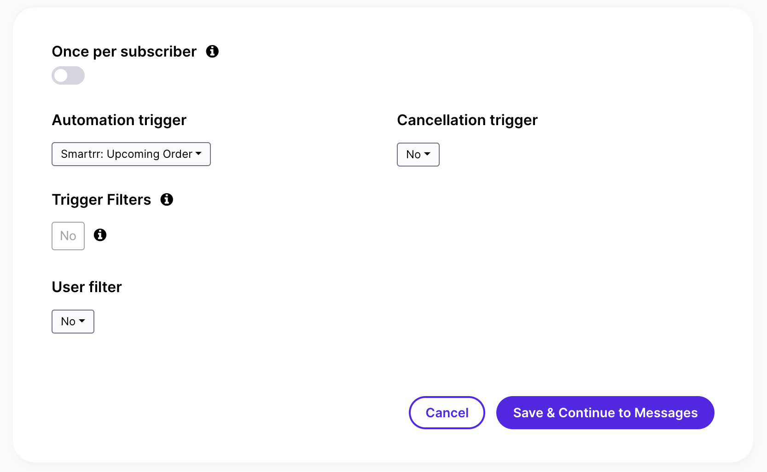Click the Automation trigger label
The image size is (767, 472).
pos(119,120)
